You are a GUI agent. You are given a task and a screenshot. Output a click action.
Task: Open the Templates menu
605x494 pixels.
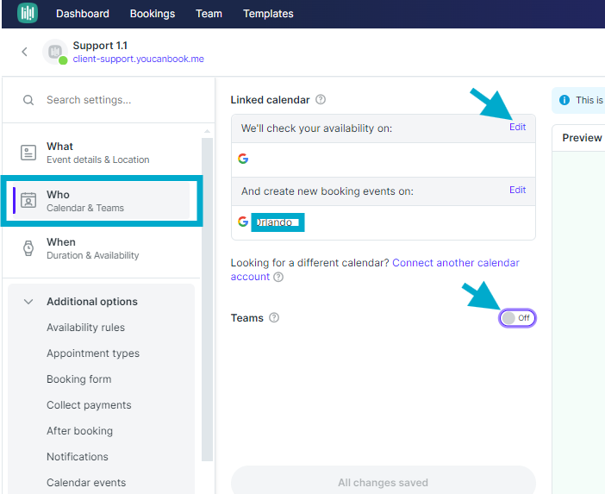(268, 14)
